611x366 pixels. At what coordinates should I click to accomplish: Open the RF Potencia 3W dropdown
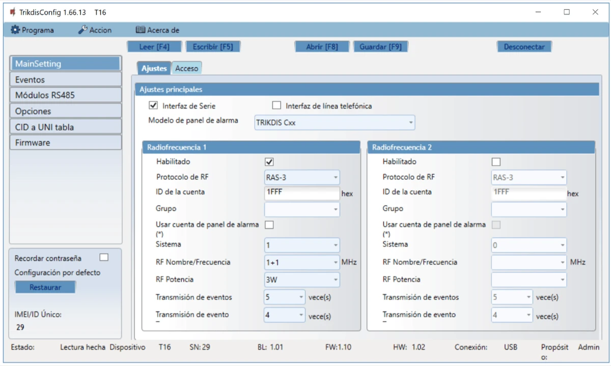pyautogui.click(x=302, y=279)
